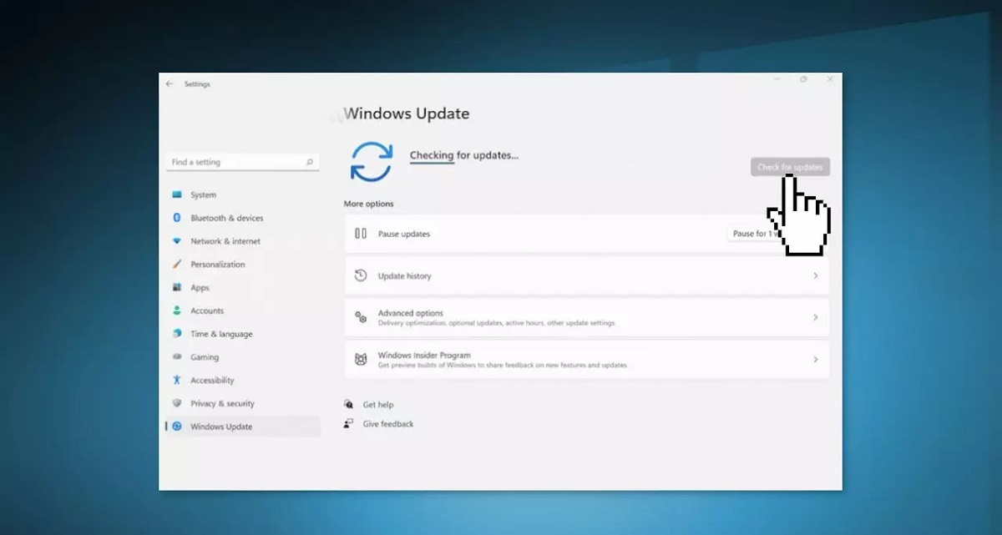Click the Gaming controller icon

tap(177, 357)
